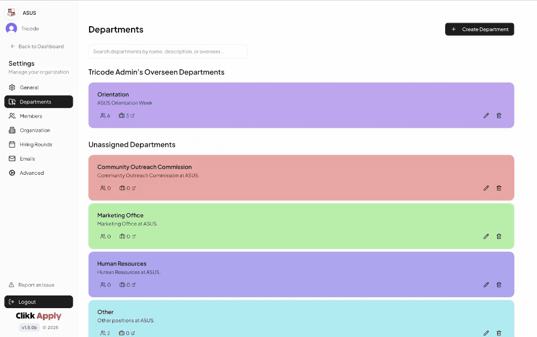
Task: Delete the Marketing Office with trash icon
Action: coord(499,236)
